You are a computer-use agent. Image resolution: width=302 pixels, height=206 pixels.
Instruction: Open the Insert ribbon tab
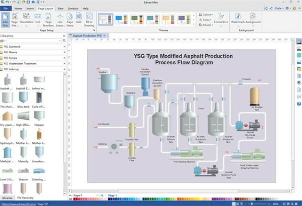point(31,8)
